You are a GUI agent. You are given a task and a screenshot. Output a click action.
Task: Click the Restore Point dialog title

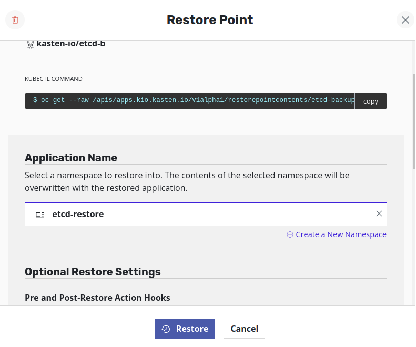[210, 20]
